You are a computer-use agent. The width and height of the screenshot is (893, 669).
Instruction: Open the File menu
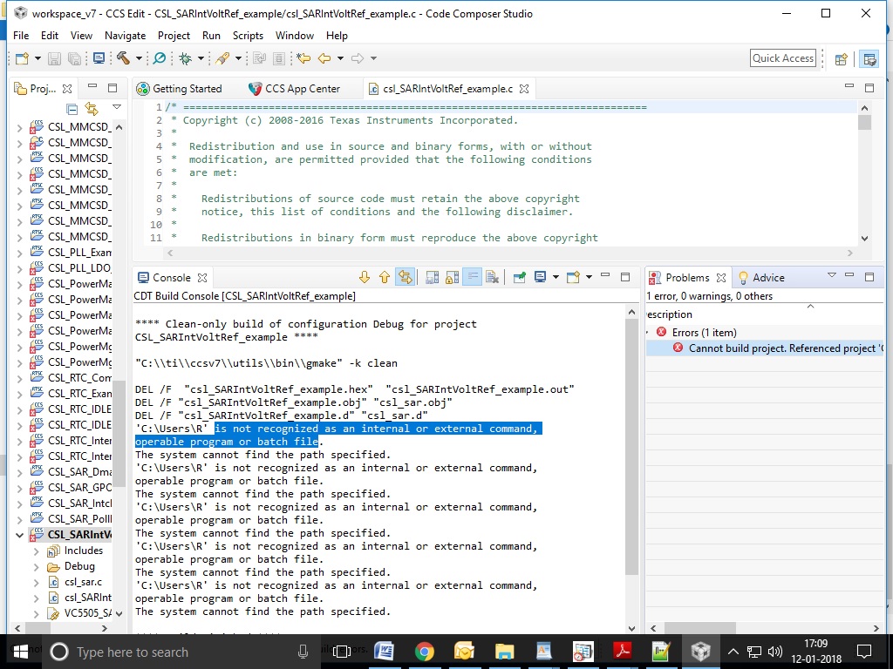coord(21,35)
